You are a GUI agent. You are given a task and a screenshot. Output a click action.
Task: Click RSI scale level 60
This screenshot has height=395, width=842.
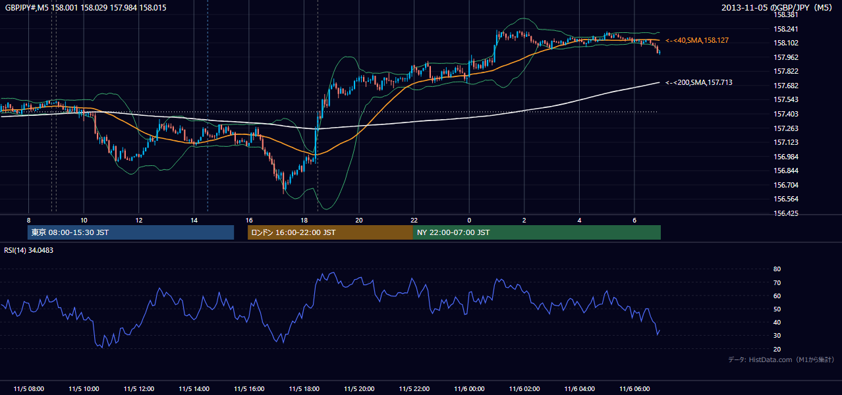(777, 296)
